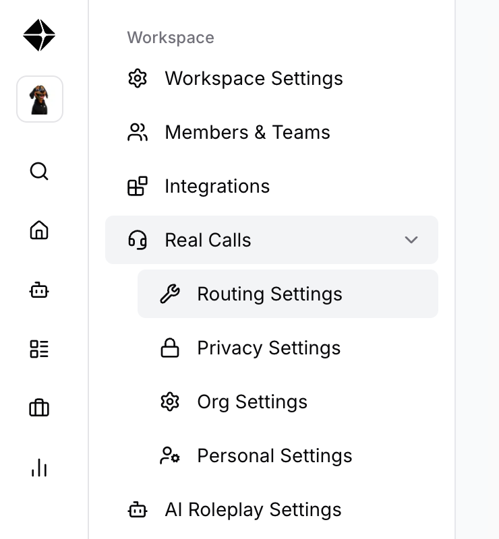Click the diamond star app logo
Image resolution: width=499 pixels, height=539 pixels.
click(39, 35)
